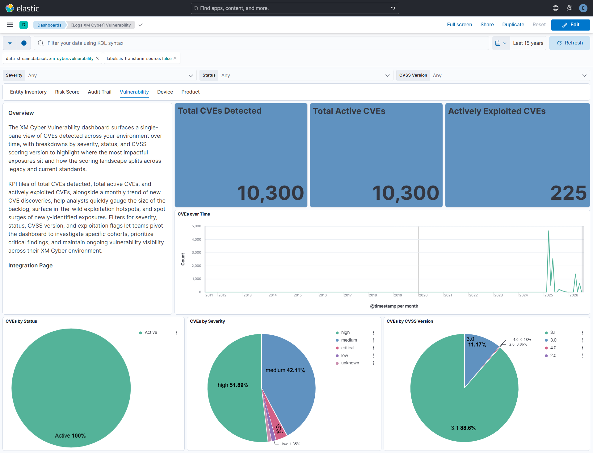
Task: Switch to the Entity Inventory tab
Action: click(28, 92)
